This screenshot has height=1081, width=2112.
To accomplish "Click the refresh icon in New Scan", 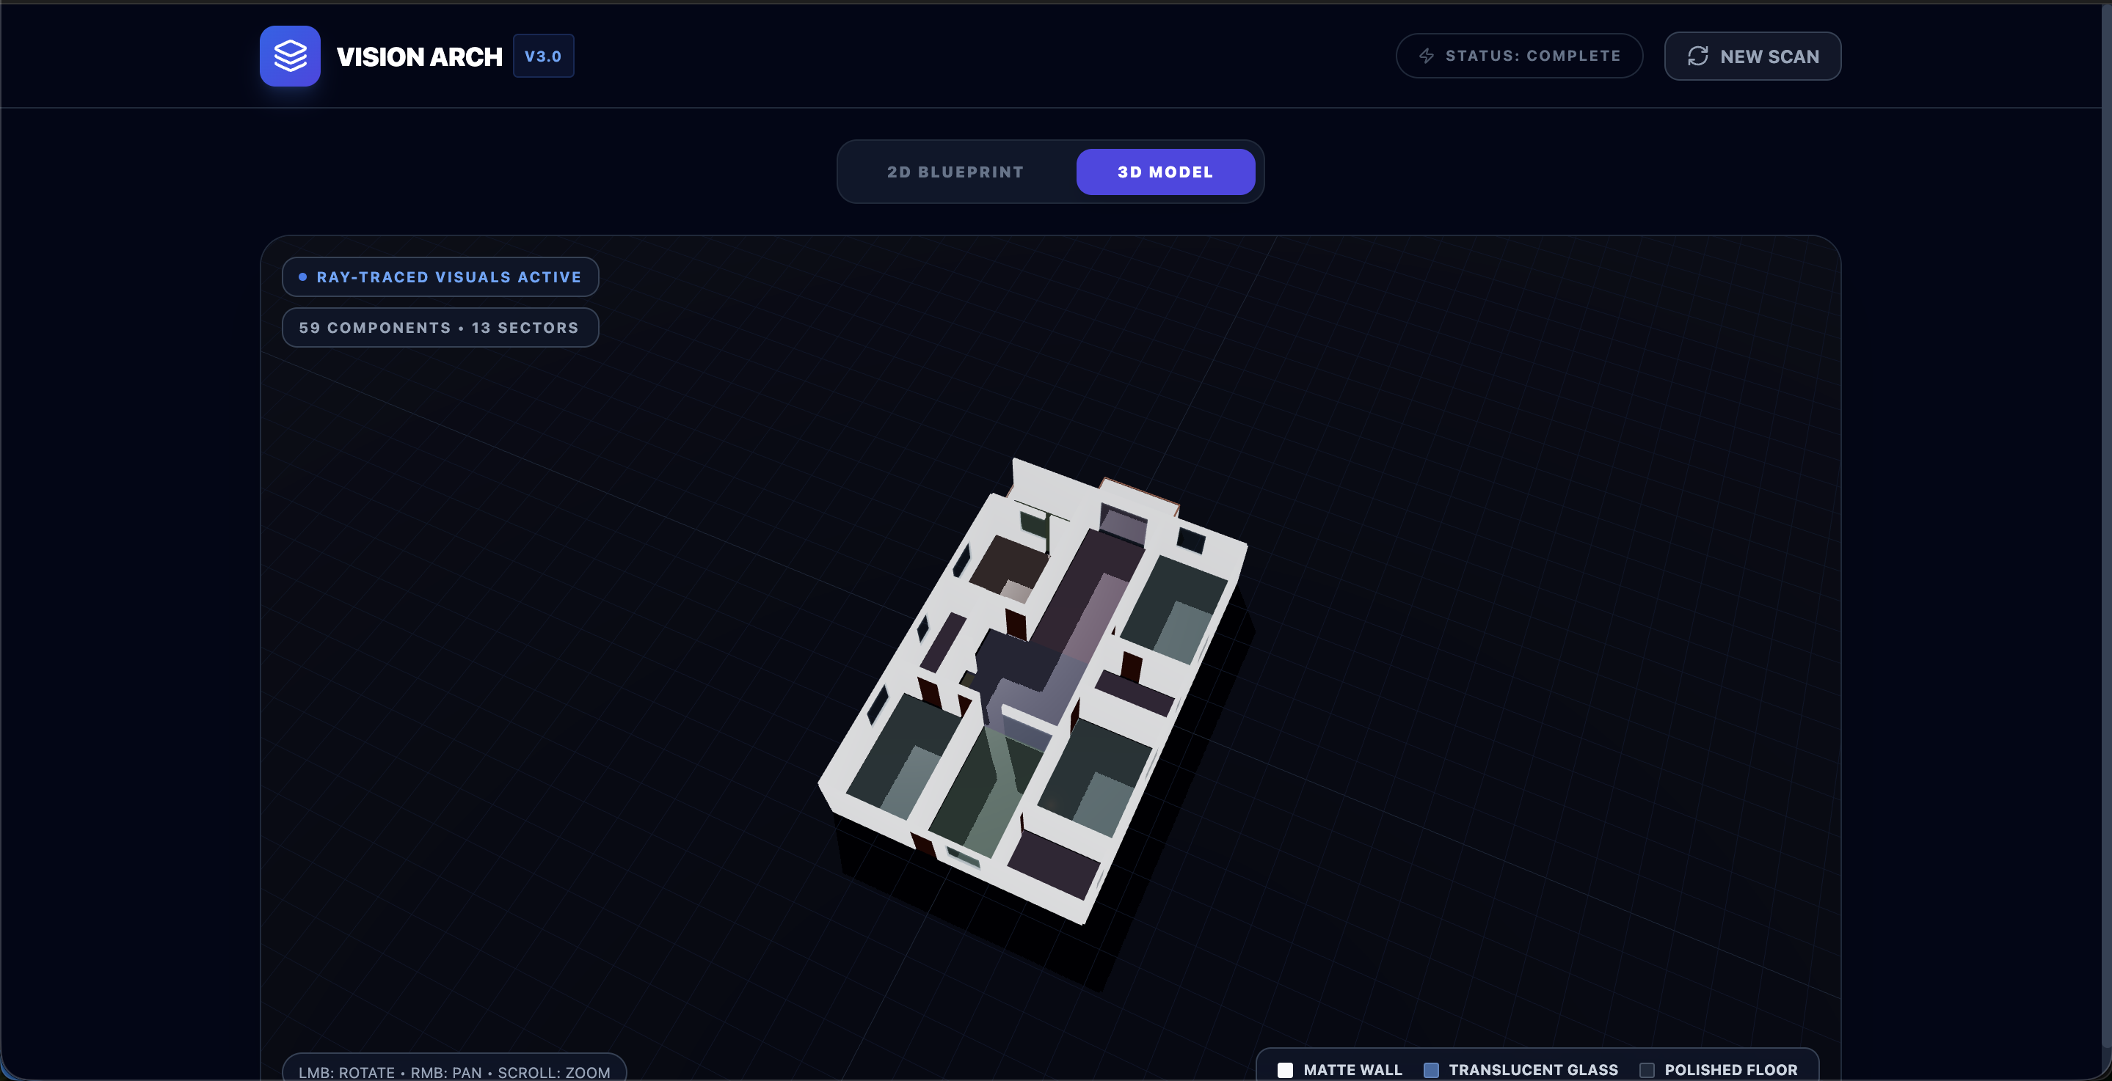I will click(x=1697, y=56).
